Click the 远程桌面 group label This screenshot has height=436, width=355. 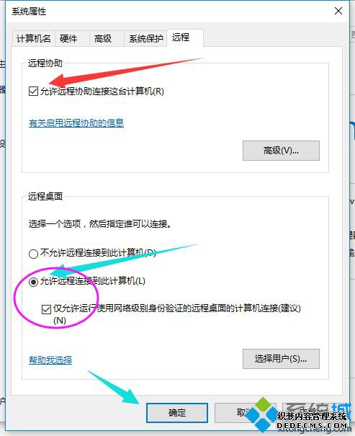(x=45, y=196)
